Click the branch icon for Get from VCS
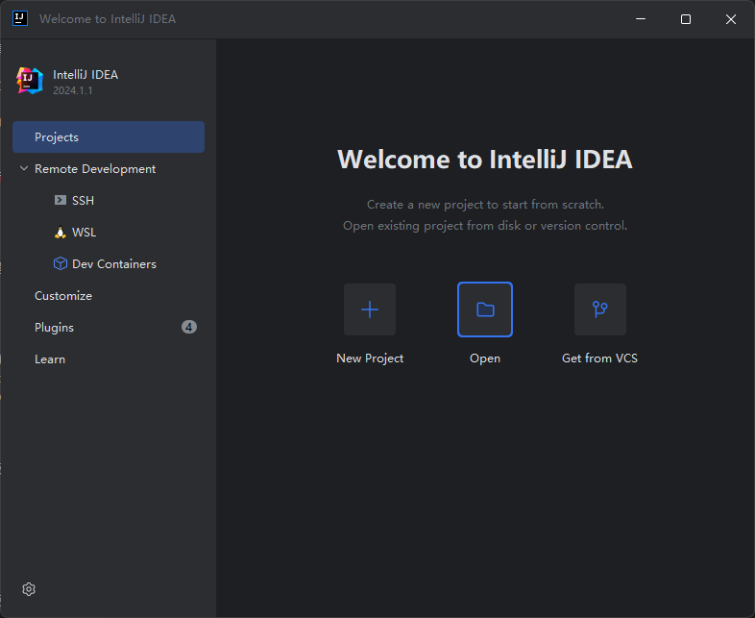755x618 pixels. click(600, 309)
